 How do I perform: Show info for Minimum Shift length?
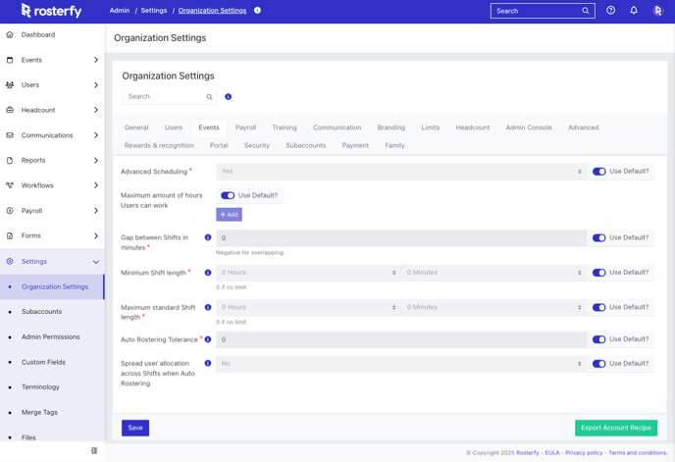208,273
